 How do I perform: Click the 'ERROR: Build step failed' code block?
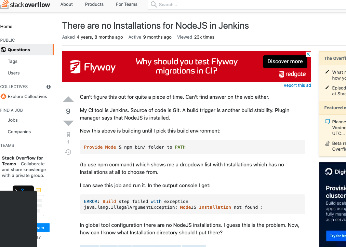coord(192,204)
